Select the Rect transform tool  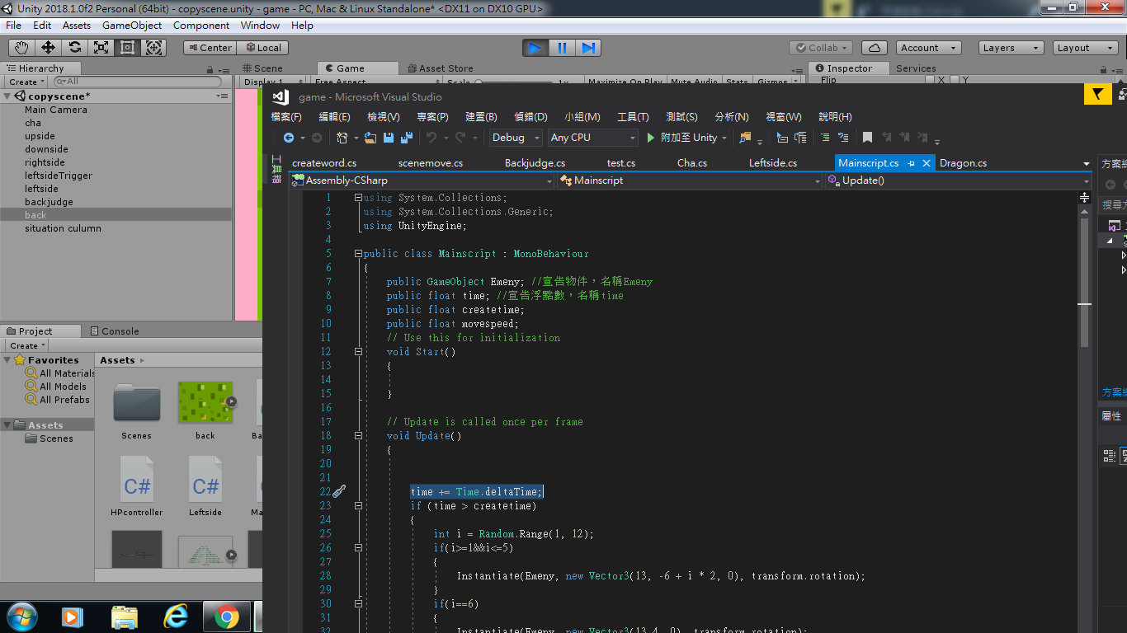pos(126,47)
